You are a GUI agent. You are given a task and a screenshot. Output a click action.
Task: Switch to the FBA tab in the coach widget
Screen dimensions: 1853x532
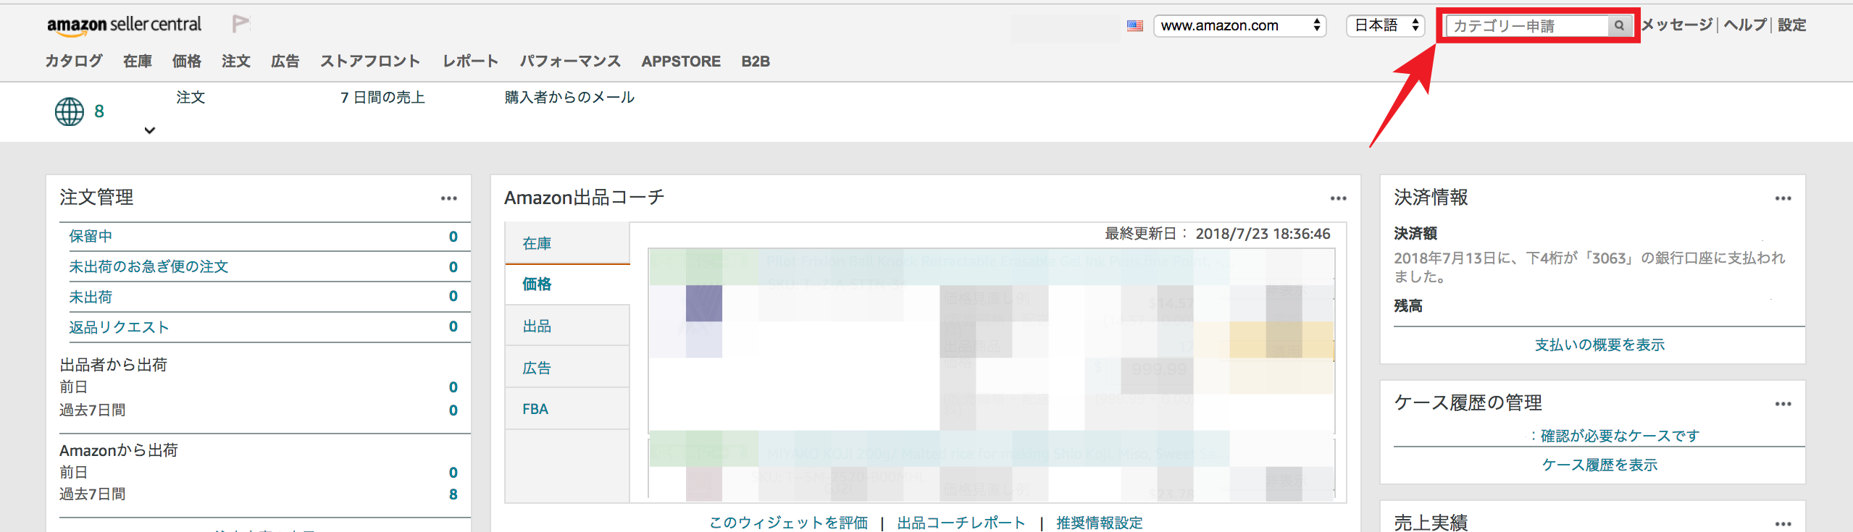click(567, 409)
